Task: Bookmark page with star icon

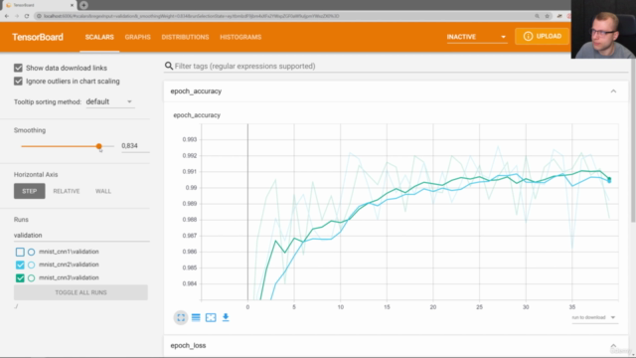Action: pyautogui.click(x=548, y=16)
